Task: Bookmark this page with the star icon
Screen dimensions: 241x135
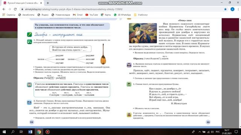Action: coord(225,9)
